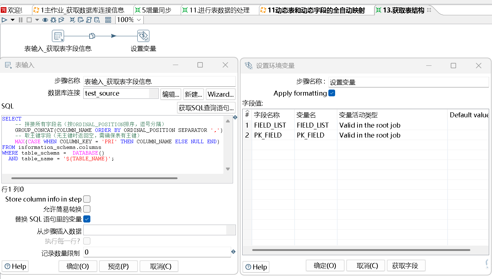Viewport: 492px width, 279px height.
Task: Close the 13.获取表结构 tab
Action: tap(429, 10)
